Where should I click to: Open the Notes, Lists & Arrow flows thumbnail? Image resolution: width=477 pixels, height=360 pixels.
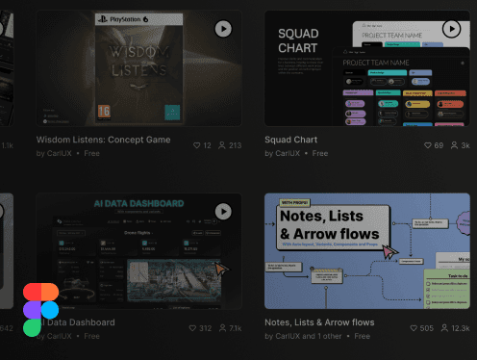[367, 251]
